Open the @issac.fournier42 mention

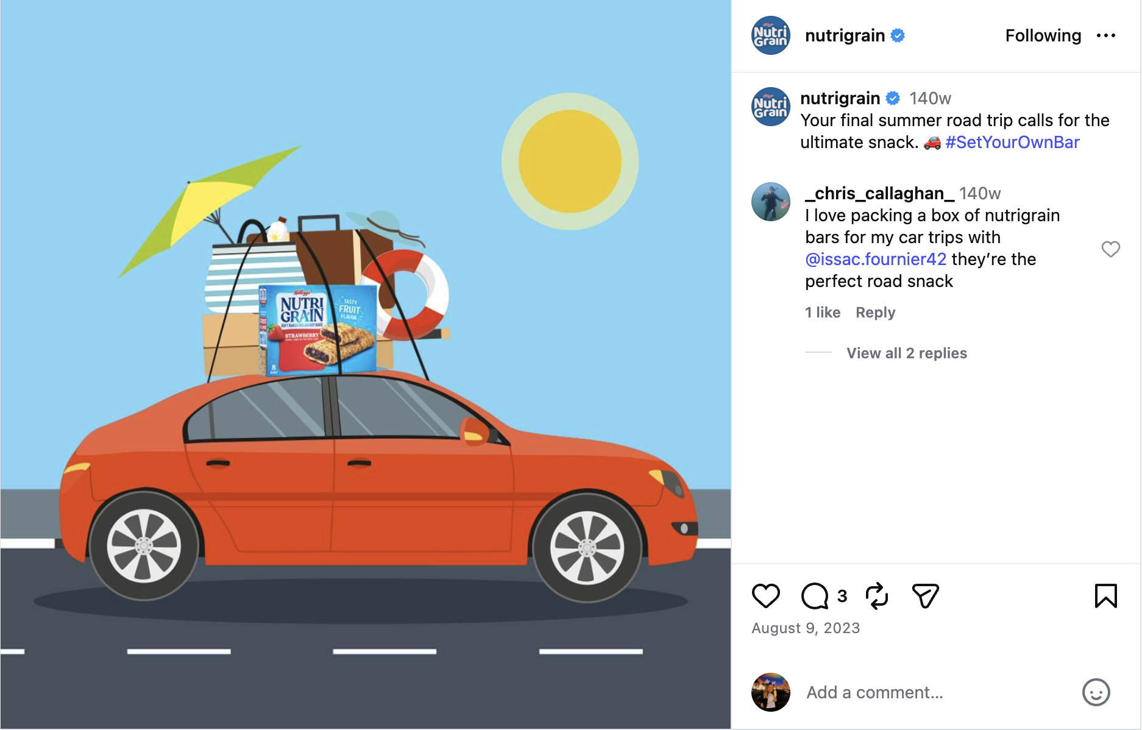[876, 260]
